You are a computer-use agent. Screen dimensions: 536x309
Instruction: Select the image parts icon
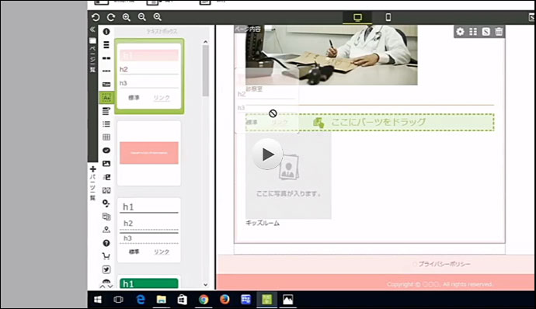pyautogui.click(x=106, y=164)
